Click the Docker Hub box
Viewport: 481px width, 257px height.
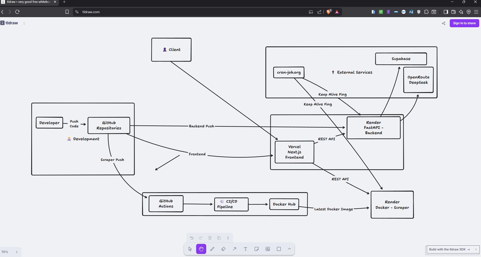(284, 204)
